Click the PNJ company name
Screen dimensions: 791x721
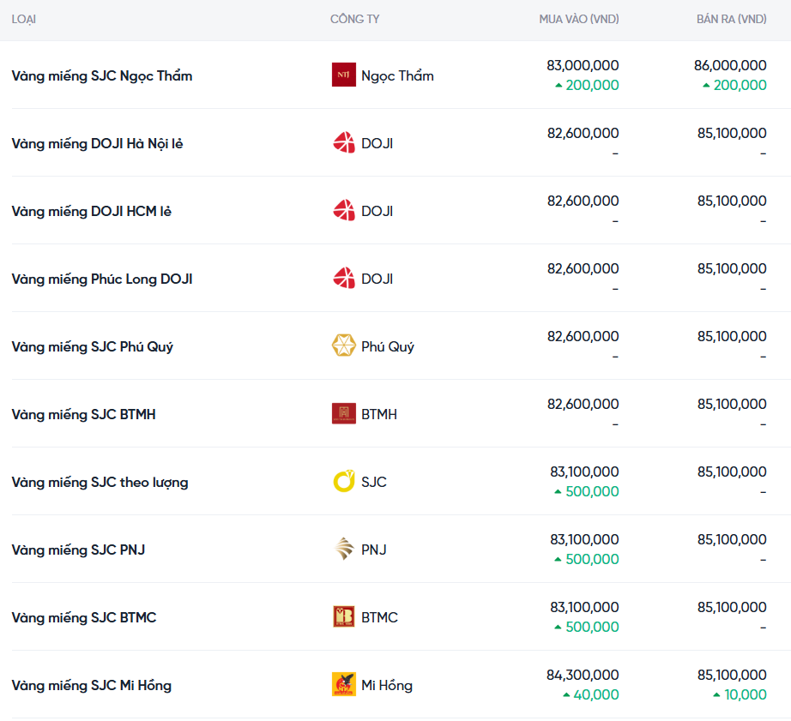pos(374,550)
